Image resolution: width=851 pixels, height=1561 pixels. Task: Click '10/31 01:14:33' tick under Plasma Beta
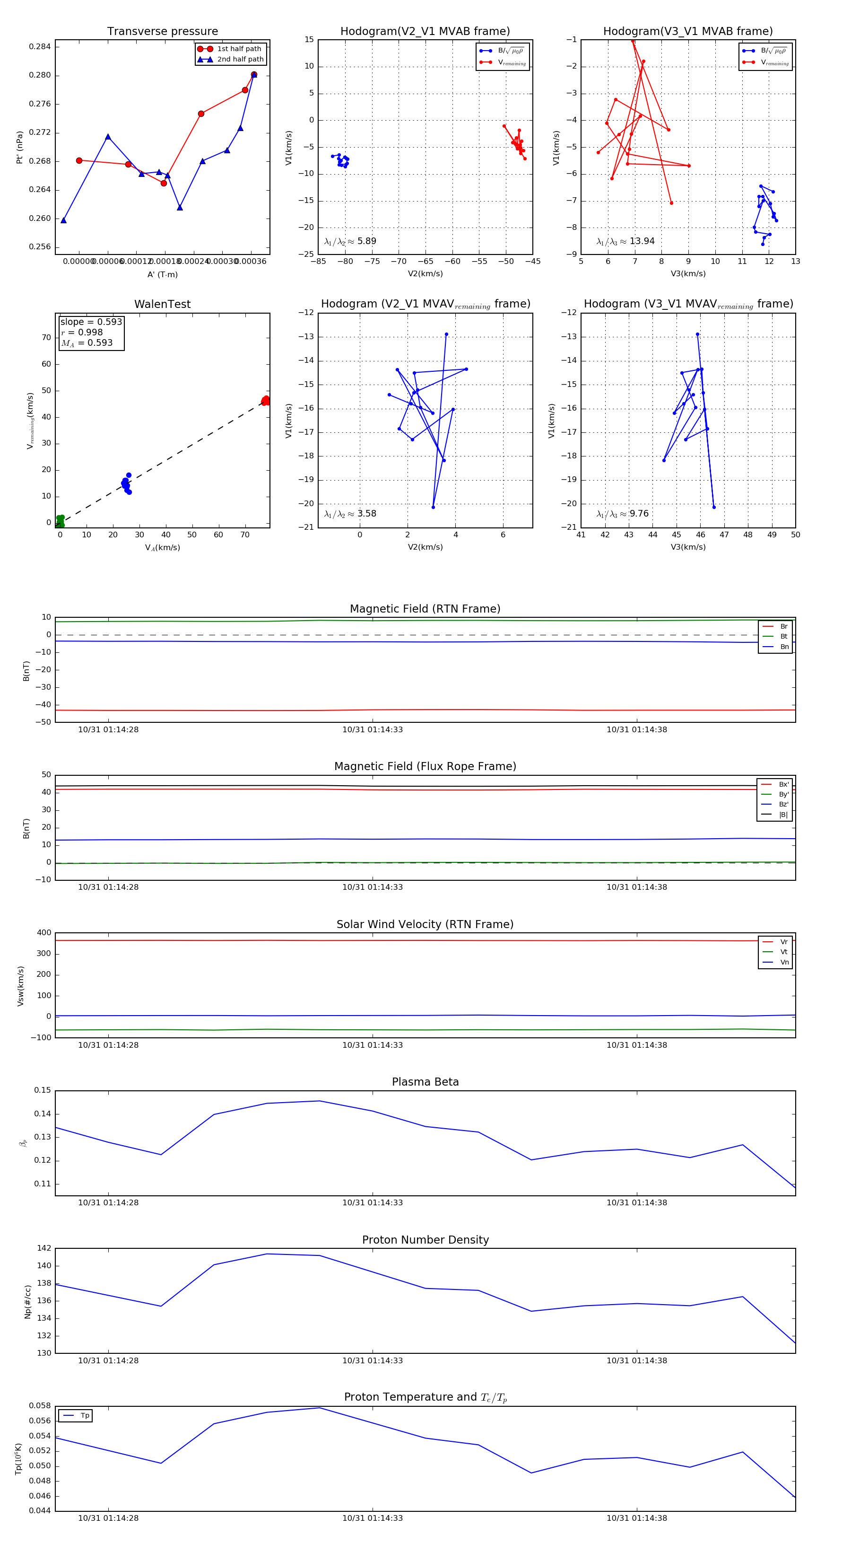tap(373, 1203)
